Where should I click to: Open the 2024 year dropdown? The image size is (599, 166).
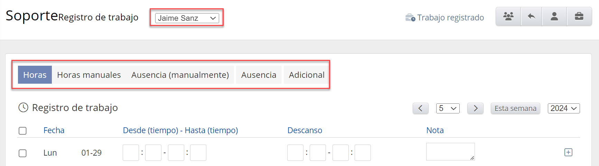click(563, 108)
